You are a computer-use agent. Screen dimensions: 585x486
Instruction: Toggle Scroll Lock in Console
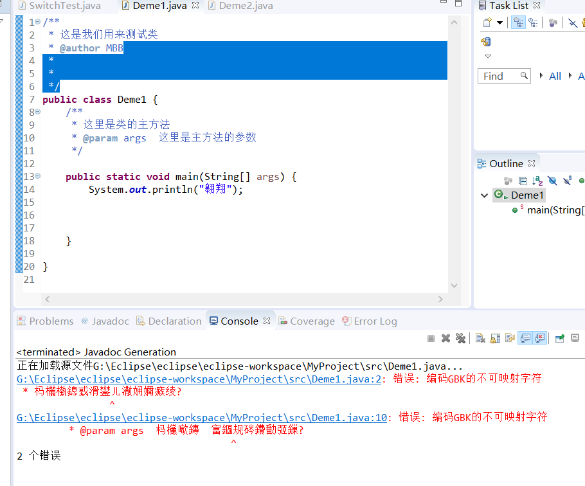[x=496, y=338]
